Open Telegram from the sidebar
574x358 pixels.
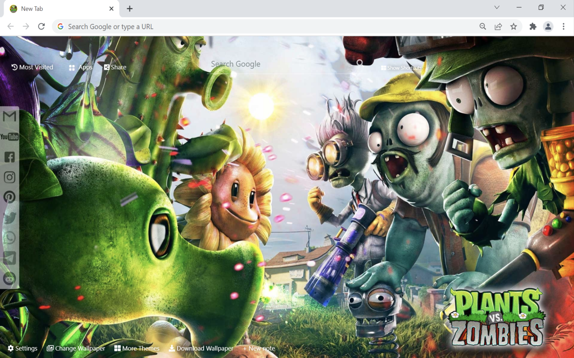(9, 258)
